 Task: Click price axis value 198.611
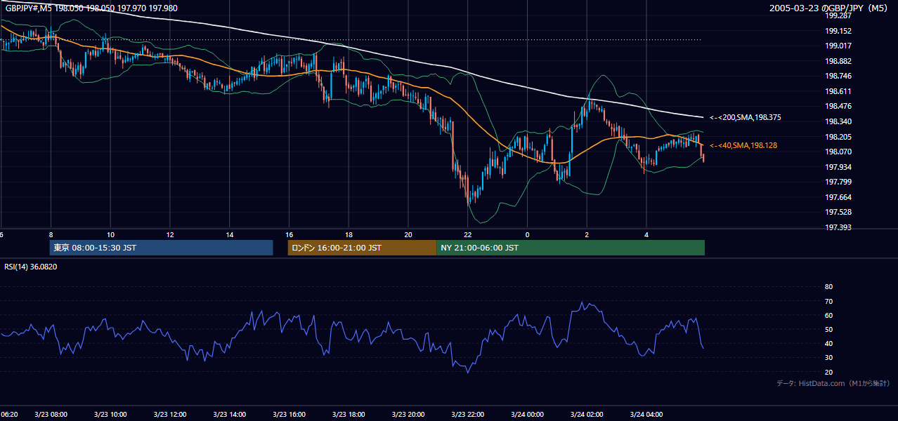838,91
